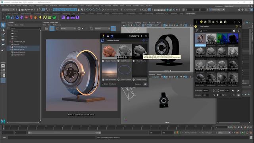Click the green clapperboard shelf icon

coord(50,17)
